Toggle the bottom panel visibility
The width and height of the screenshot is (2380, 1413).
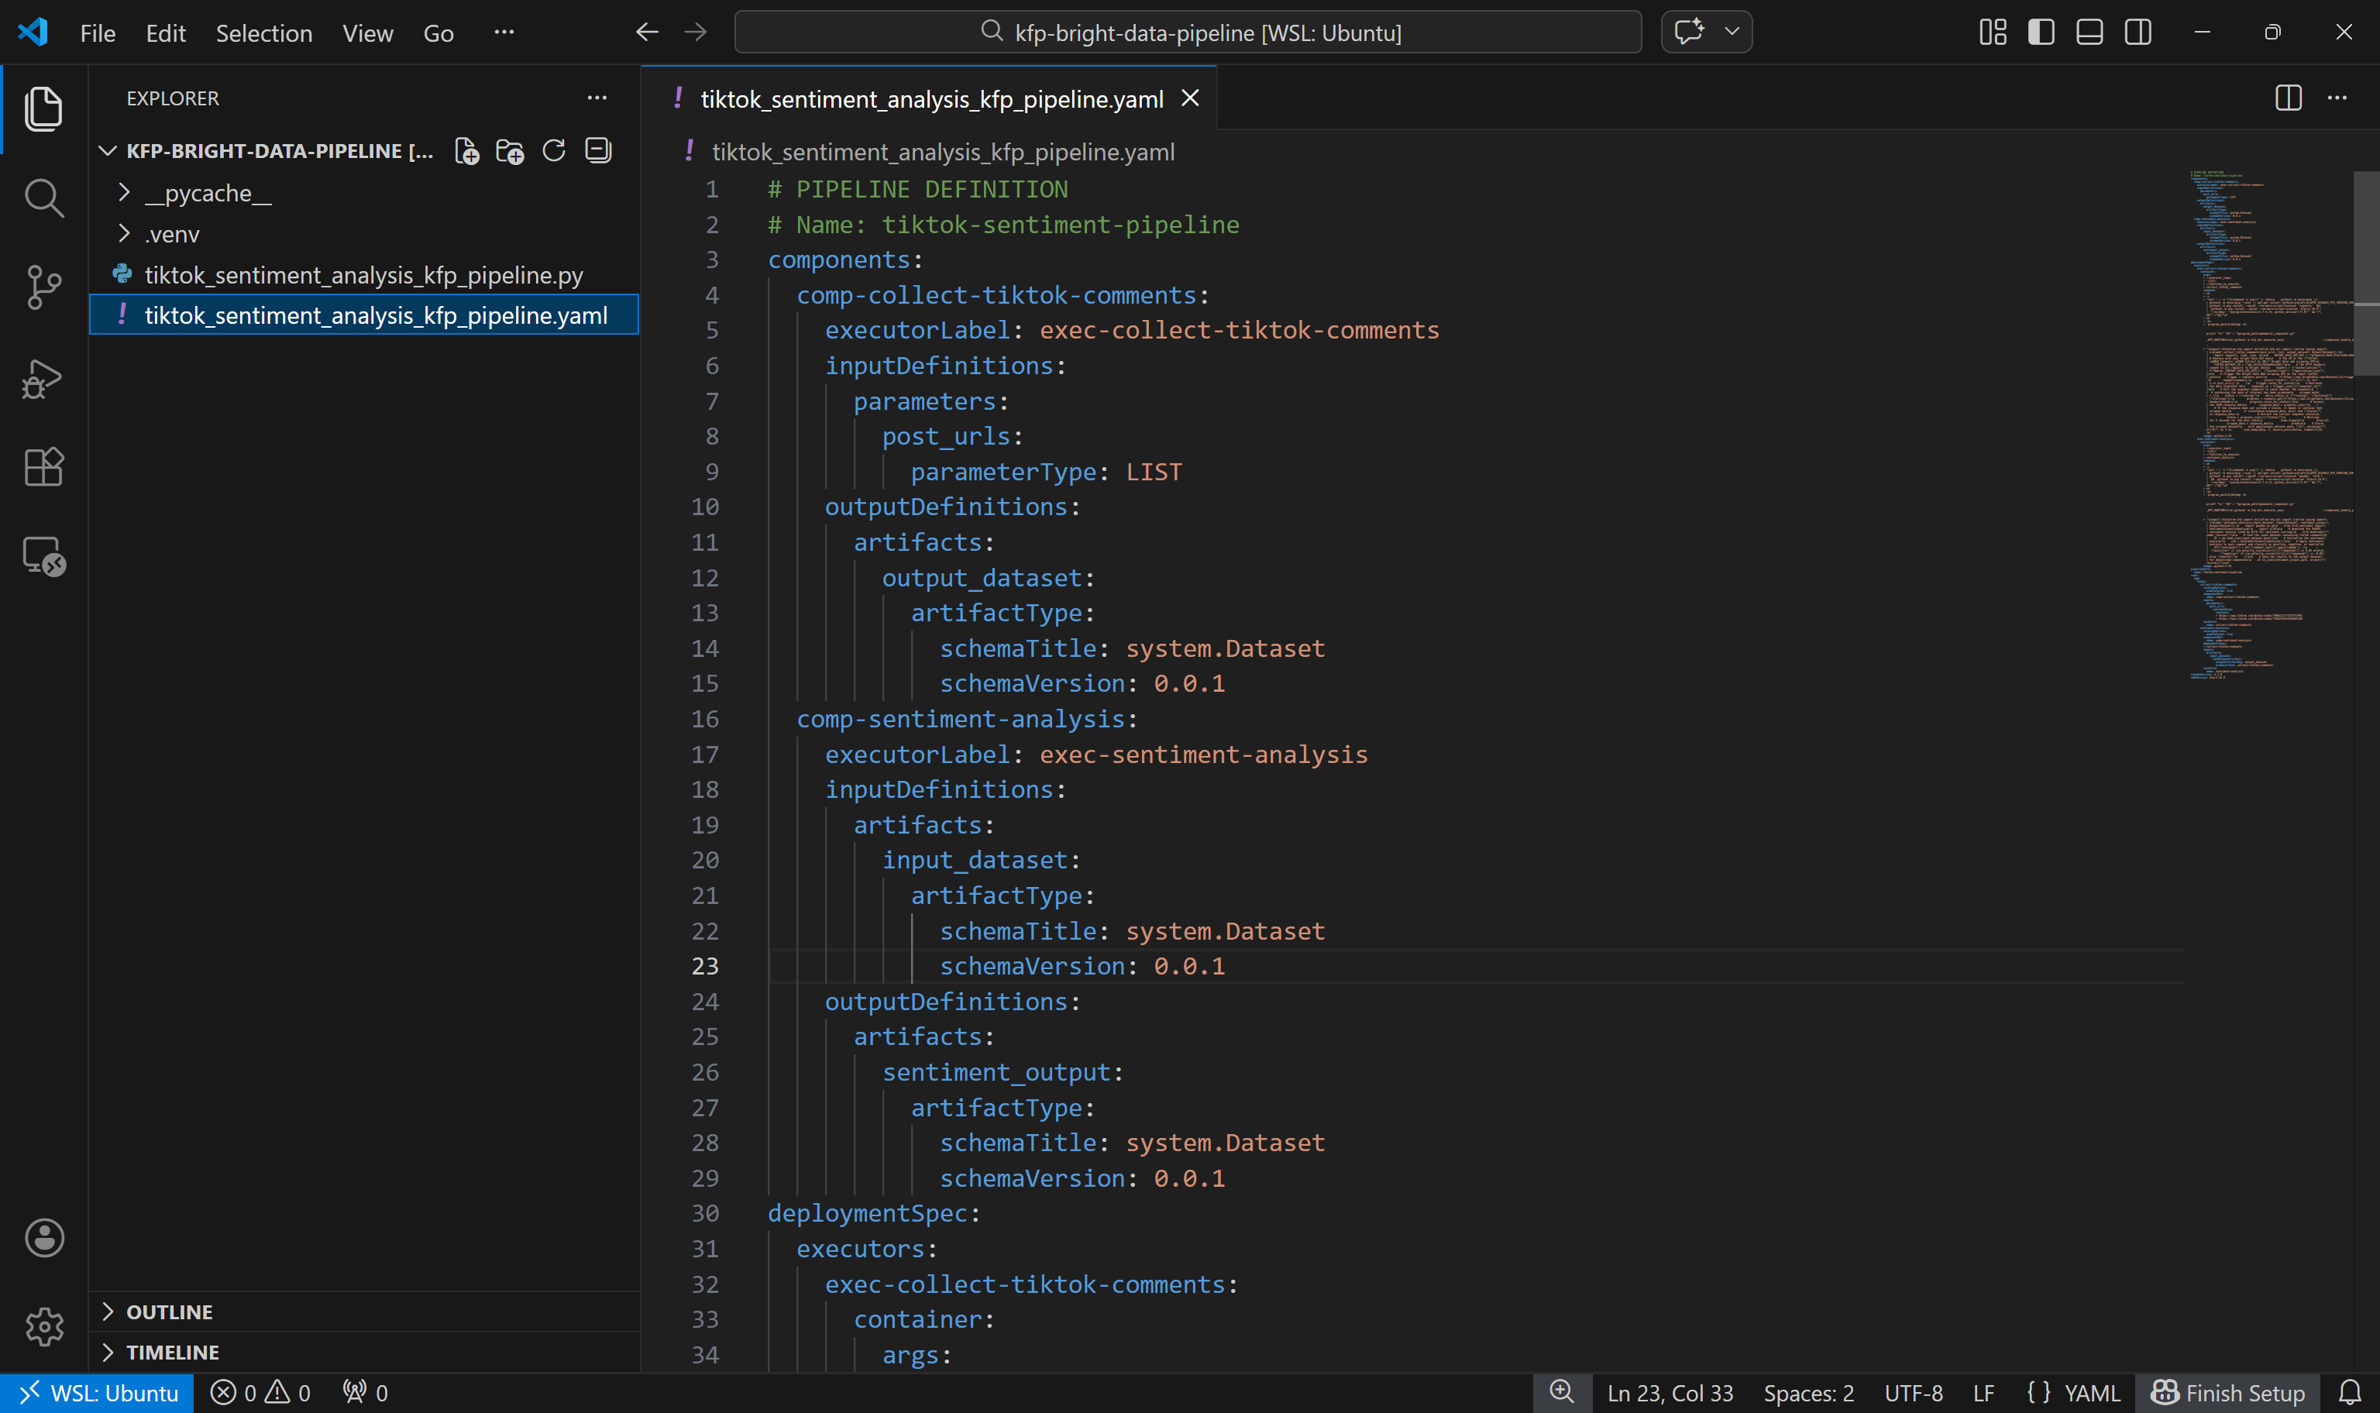2089,32
